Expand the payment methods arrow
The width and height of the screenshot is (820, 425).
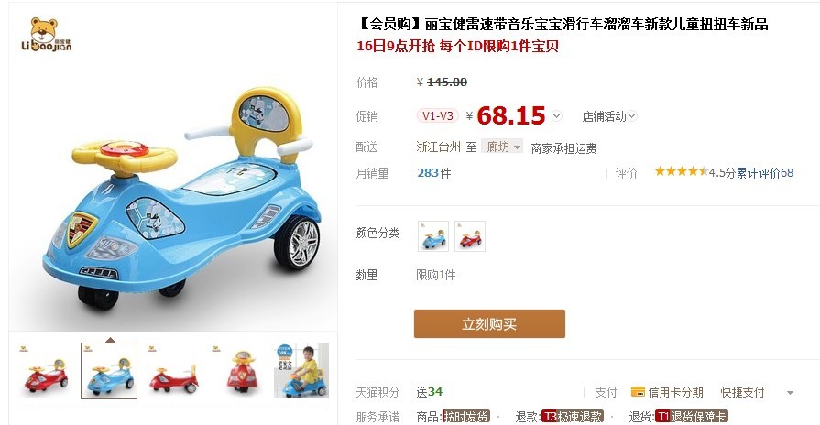click(x=790, y=393)
